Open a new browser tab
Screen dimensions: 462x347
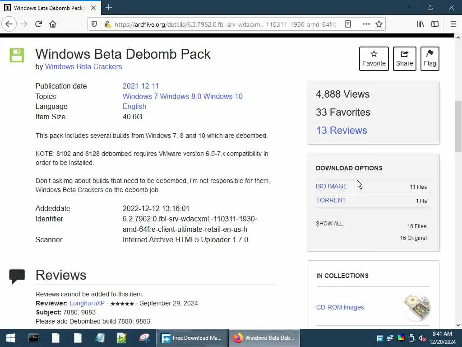coord(109,7)
